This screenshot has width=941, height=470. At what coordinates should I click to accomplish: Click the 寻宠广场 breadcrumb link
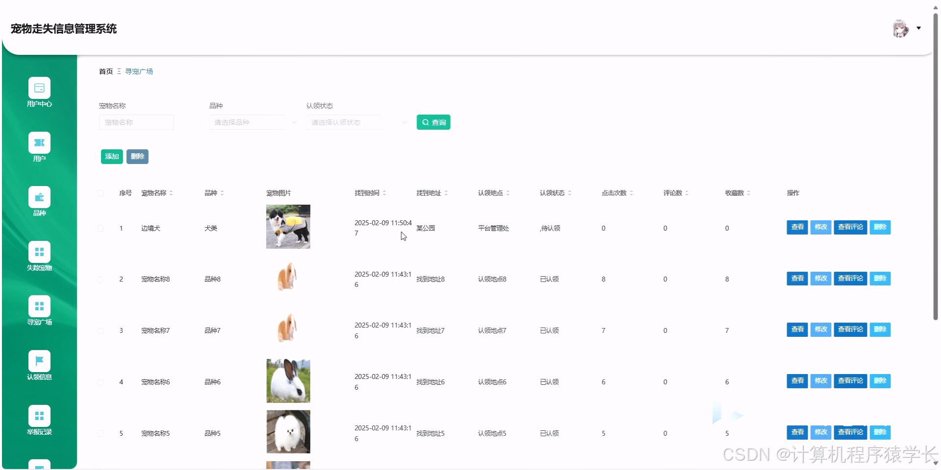coord(139,71)
